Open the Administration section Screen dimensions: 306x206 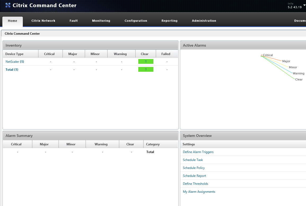coord(204,20)
